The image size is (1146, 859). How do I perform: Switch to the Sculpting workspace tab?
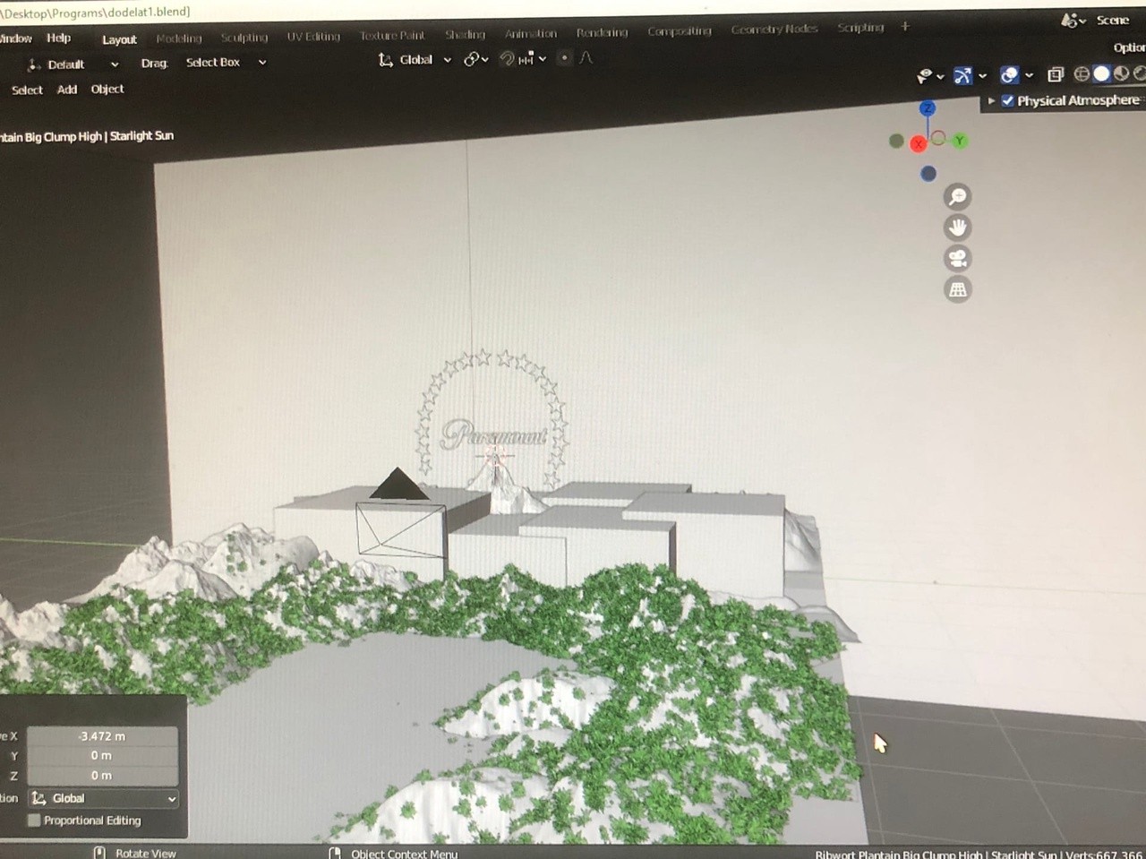pyautogui.click(x=244, y=38)
